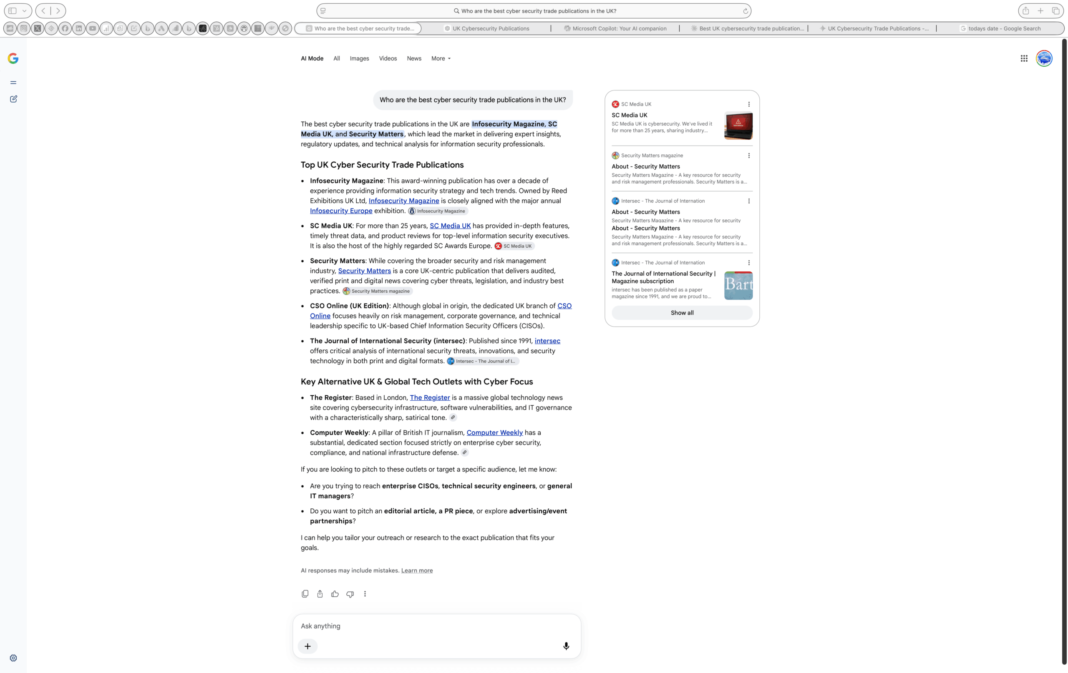
Task: Show the tab overview grid
Action: [x=1055, y=11]
